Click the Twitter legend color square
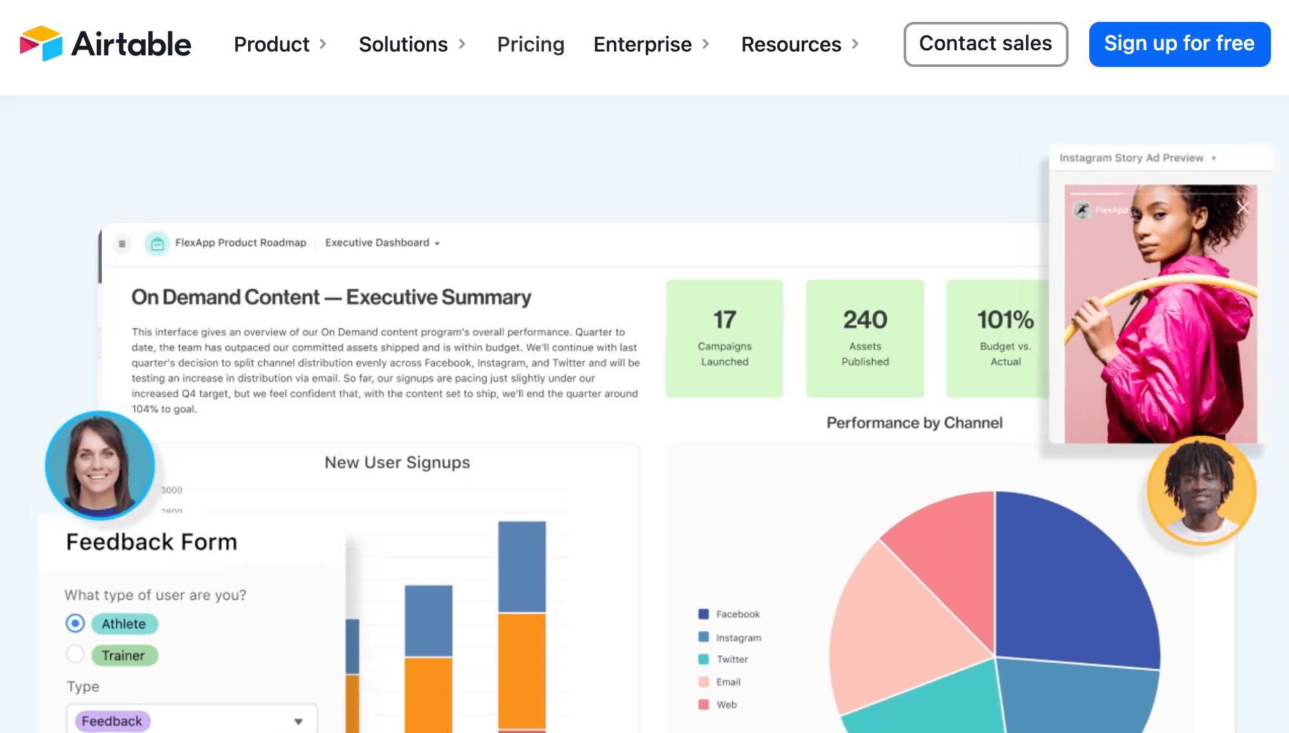This screenshot has width=1289, height=733. click(x=703, y=660)
